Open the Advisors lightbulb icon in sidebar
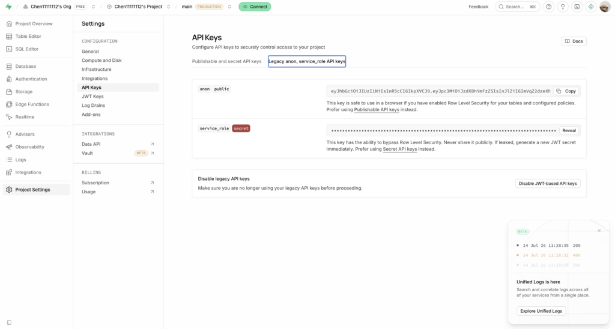Viewport: 615px width, 329px height. [9, 134]
